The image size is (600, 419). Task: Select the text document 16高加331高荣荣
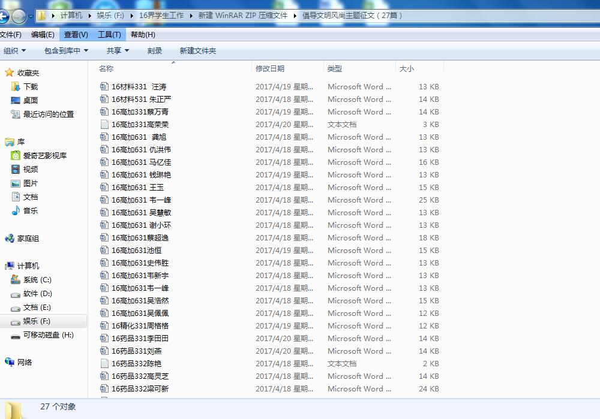point(140,124)
